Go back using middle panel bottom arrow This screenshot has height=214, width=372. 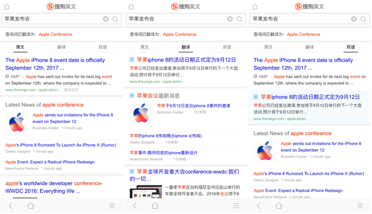[135, 206]
